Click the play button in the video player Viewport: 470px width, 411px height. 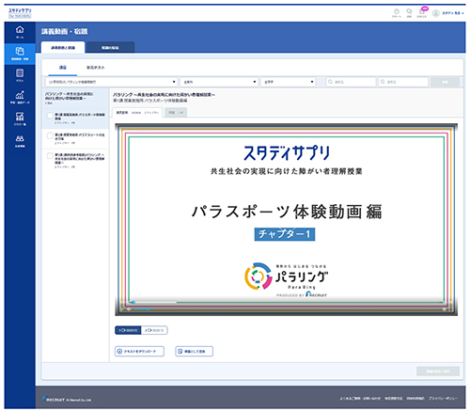pos(122,309)
